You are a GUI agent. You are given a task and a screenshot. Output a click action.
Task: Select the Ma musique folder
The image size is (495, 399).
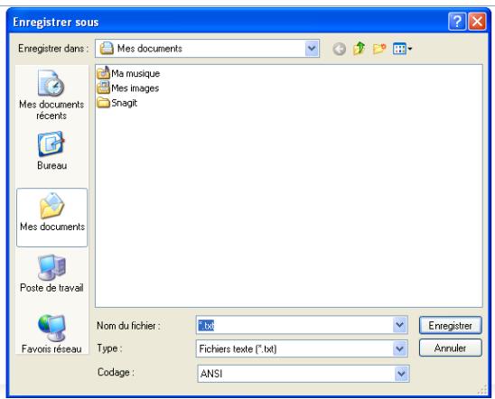[x=128, y=73]
